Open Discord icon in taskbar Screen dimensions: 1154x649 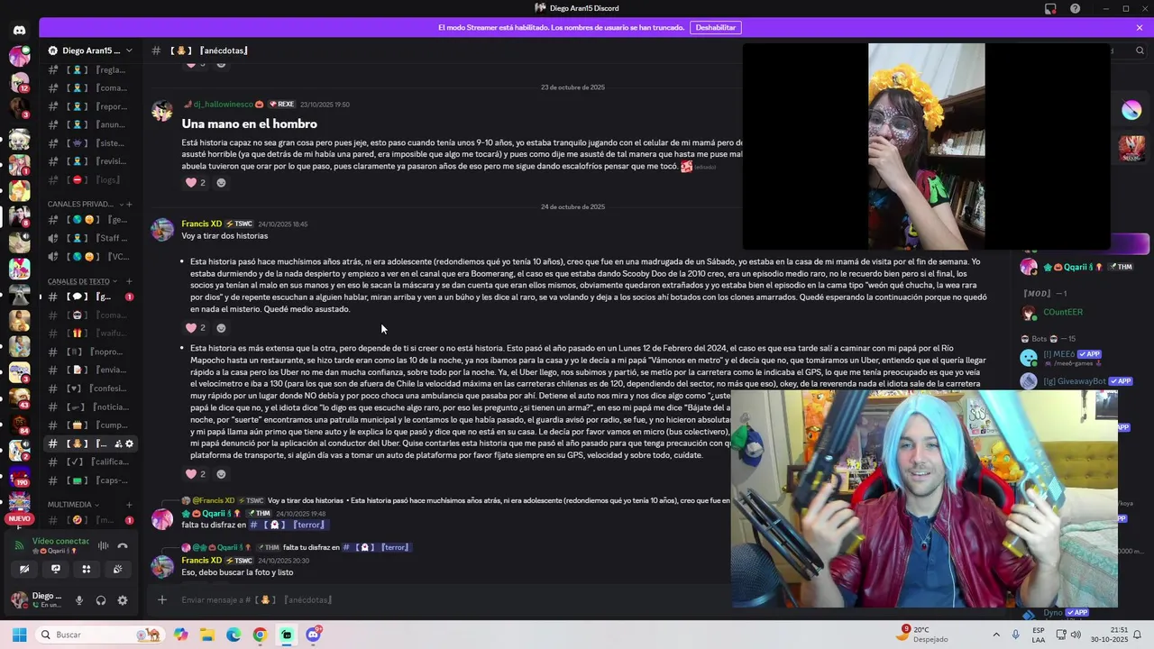[313, 635]
